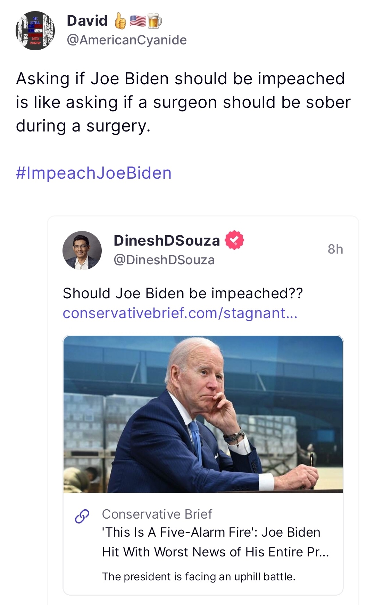The width and height of the screenshot is (375, 605).
Task: Click the verified badge next to DineshDSouza
Action: pos(234,240)
